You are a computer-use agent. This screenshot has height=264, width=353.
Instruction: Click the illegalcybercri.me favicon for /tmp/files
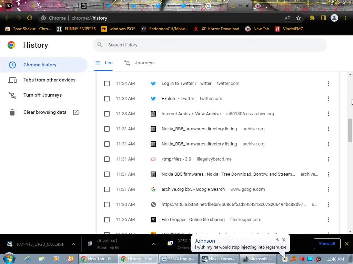153,159
